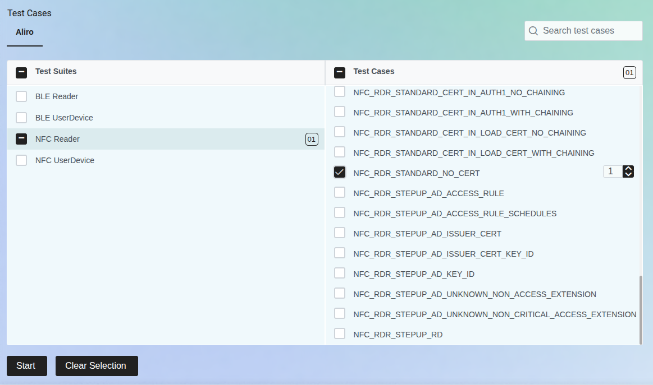Check the BLE Reader suite checkbox
653x385 pixels.
pos(21,96)
